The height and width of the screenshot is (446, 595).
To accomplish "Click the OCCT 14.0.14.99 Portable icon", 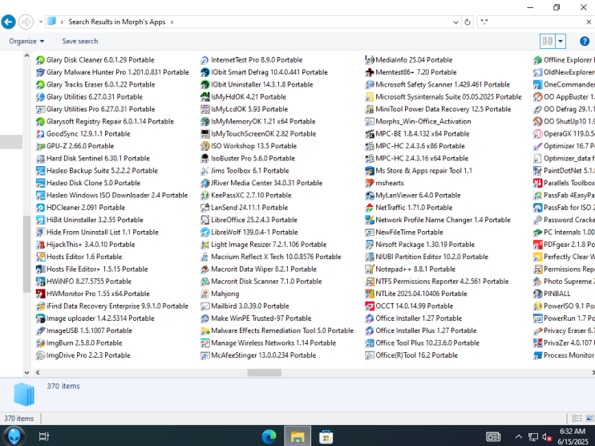I will [369, 306].
